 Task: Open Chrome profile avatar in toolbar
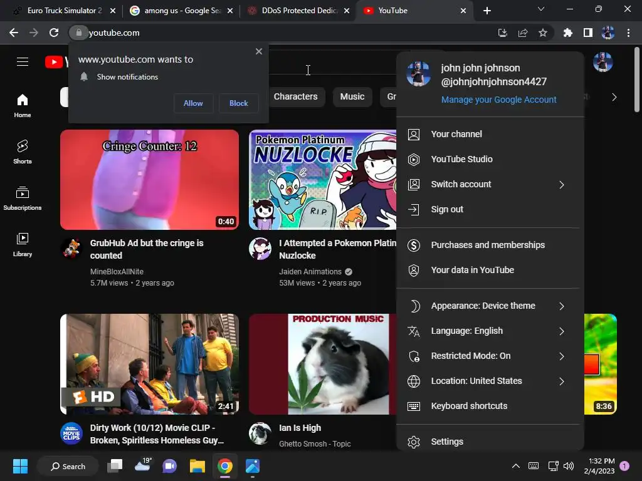pyautogui.click(x=608, y=33)
